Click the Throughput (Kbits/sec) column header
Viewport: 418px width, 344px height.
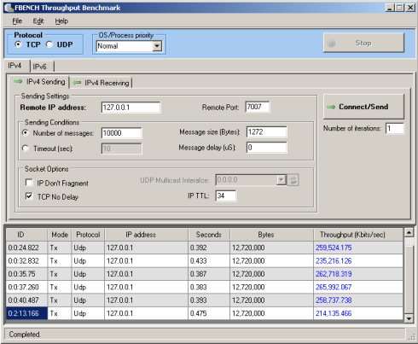[358, 235]
